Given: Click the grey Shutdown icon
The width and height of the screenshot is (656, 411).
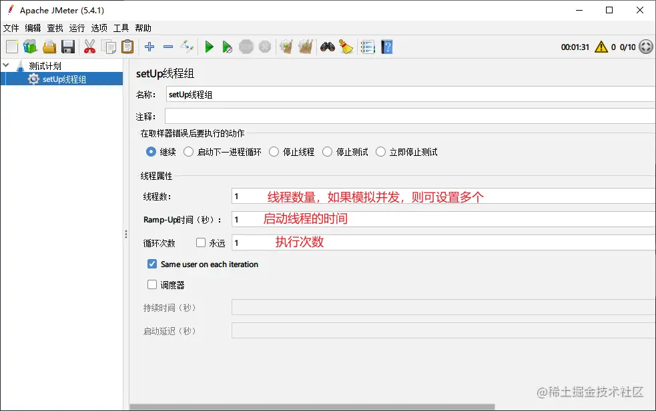Looking at the screenshot, I should [265, 47].
